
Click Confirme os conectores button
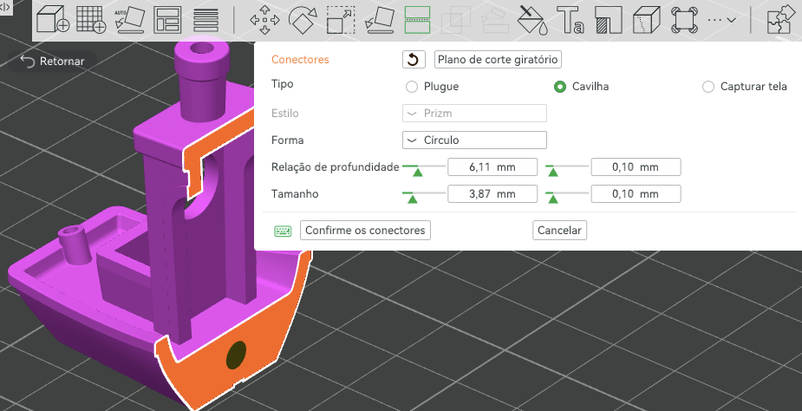point(365,231)
